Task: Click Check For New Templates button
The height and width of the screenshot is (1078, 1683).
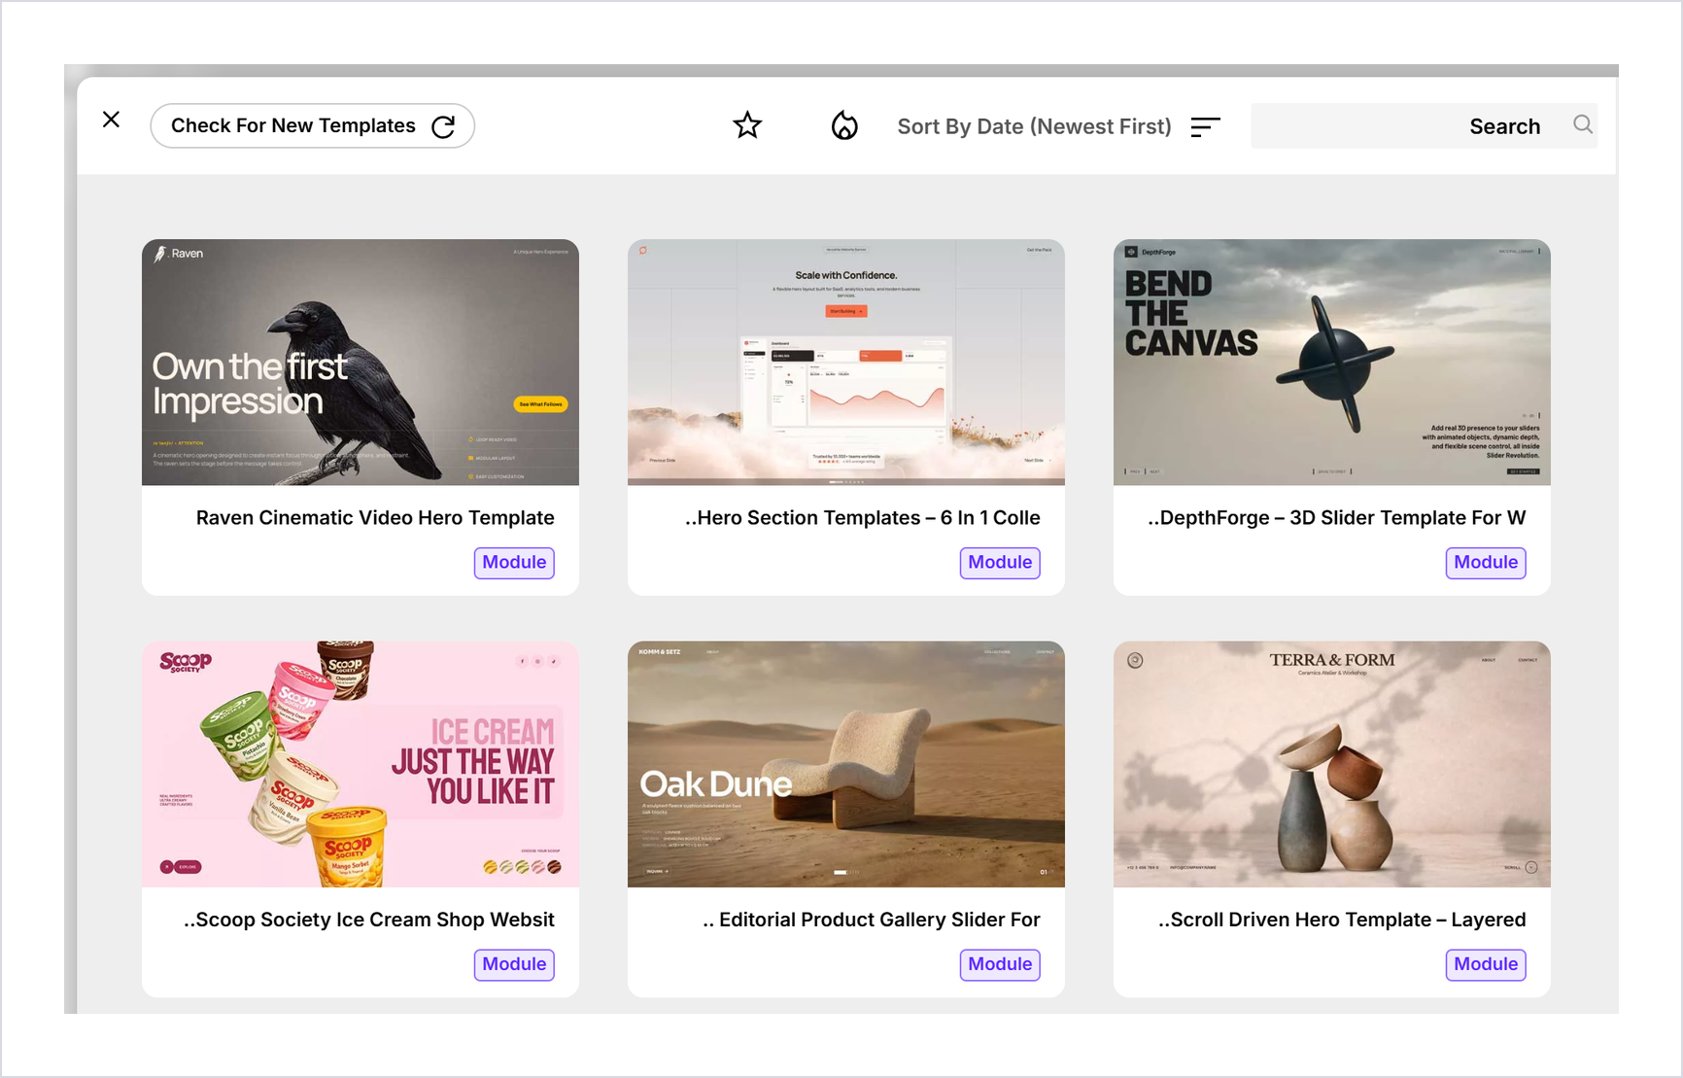Action: 313,125
